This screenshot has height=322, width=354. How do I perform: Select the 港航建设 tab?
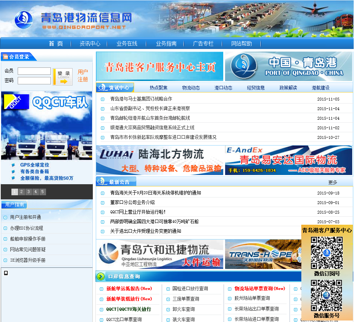pos(320,88)
